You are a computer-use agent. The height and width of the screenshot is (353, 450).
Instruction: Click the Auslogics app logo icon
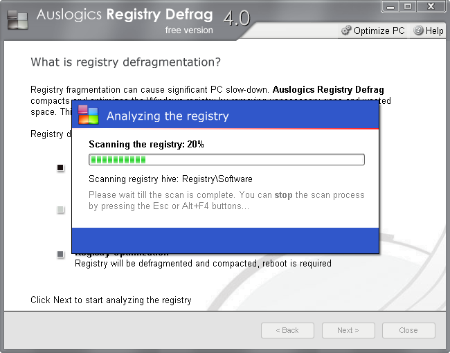(x=17, y=19)
